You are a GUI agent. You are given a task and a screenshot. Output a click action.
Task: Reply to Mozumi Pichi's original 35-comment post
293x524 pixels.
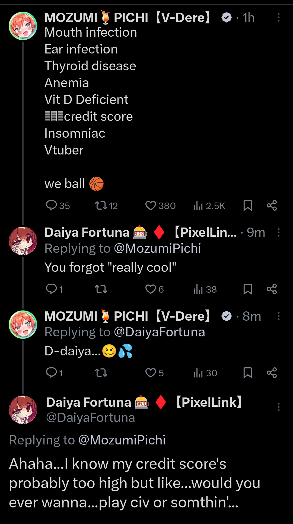click(51, 206)
